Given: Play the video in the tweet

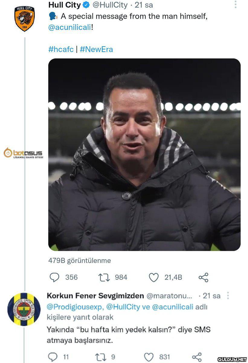Looking at the screenshot, I should coord(144,155).
